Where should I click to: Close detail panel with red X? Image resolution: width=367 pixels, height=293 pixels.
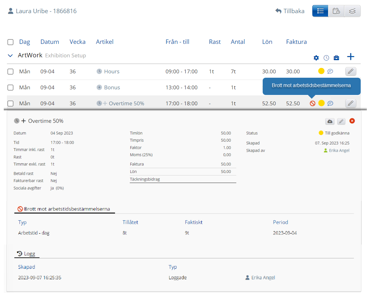pyautogui.click(x=352, y=121)
